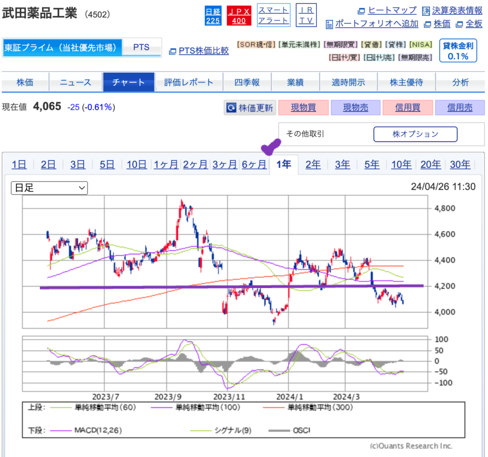Click ポートフォリオへ追加 link
488x457 pixels.
click(376, 24)
